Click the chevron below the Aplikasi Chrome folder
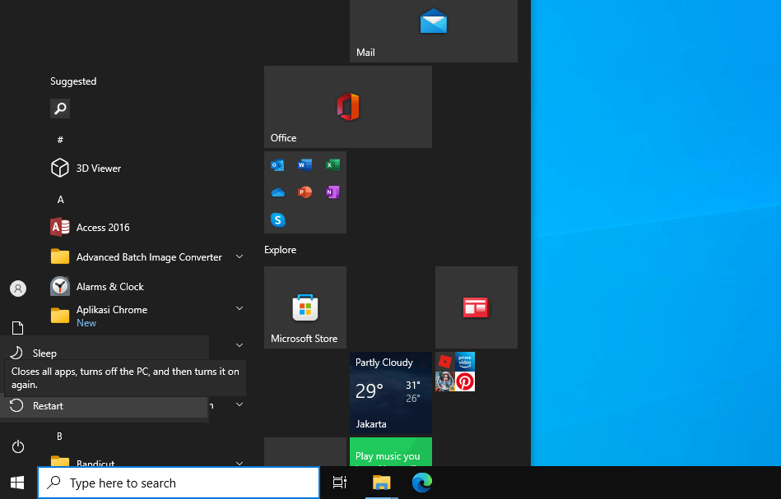Viewport: 781px width, 499px height. 239,344
